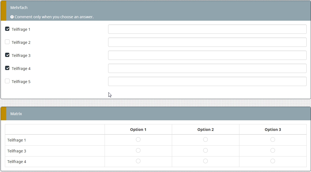Screen dimensions: 311x172
Task: Click the Teilfrage 1 comment field
Action: pos(207,29)
